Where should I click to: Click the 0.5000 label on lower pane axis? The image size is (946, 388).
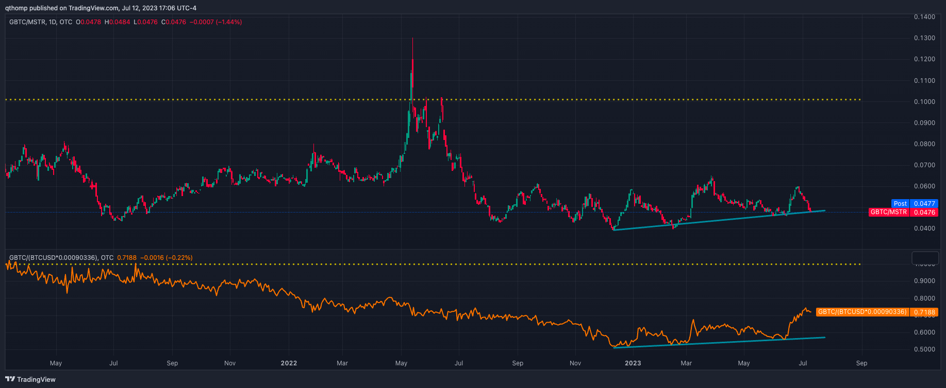coord(924,349)
